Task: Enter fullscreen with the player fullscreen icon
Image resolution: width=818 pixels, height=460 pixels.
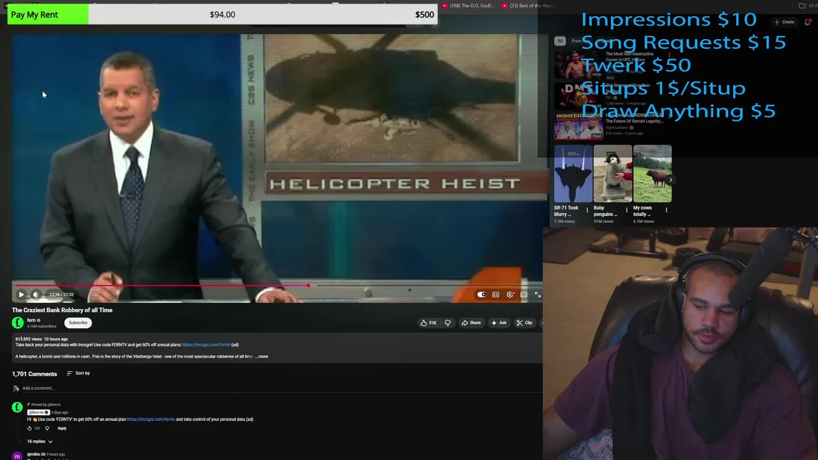Action: pos(537,295)
